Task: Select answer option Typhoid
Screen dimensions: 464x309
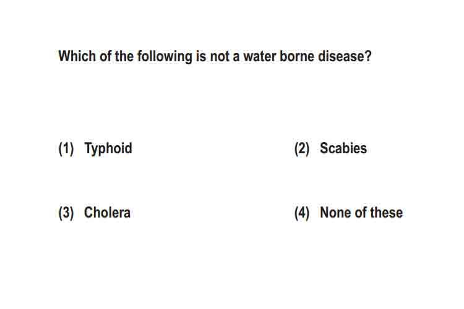Action: (108, 148)
